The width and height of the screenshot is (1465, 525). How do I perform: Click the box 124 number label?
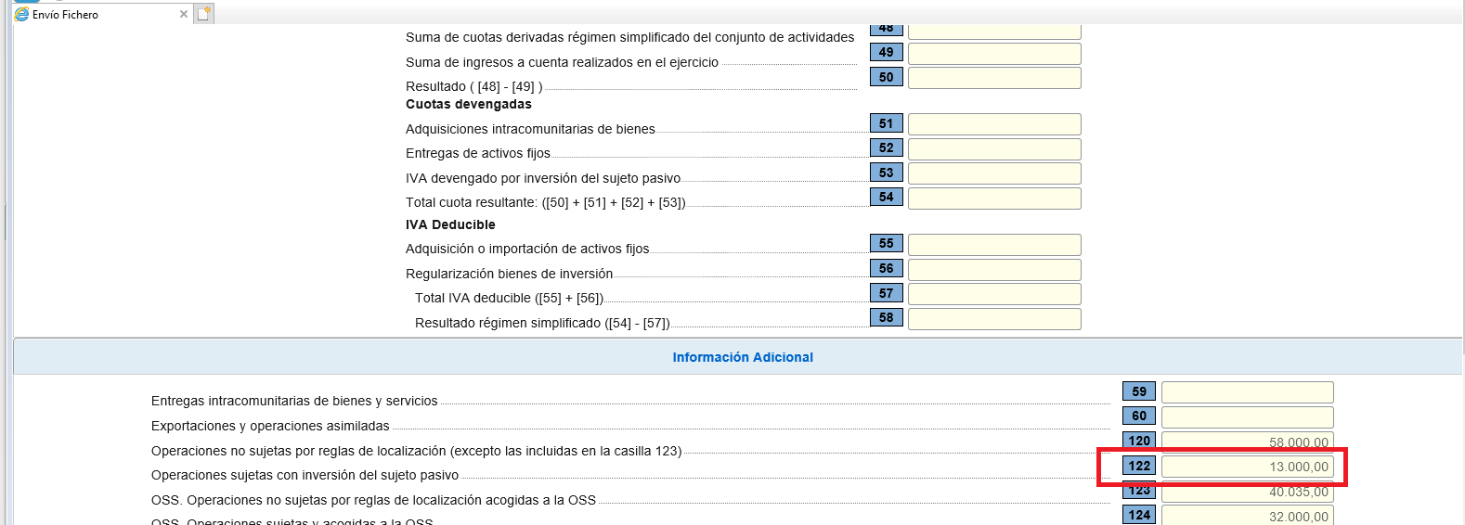point(1139,515)
